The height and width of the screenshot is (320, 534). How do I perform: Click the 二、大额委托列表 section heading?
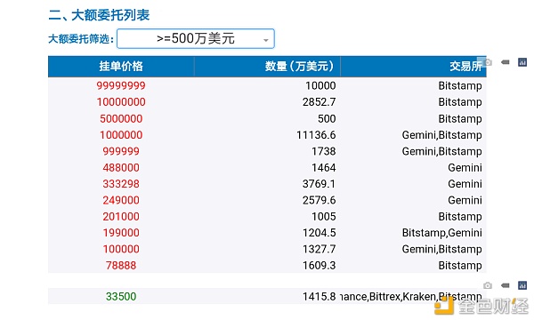click(99, 15)
